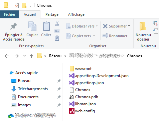
Task: Open the Supprimer dropdown arrow
Action: [x=129, y=26]
